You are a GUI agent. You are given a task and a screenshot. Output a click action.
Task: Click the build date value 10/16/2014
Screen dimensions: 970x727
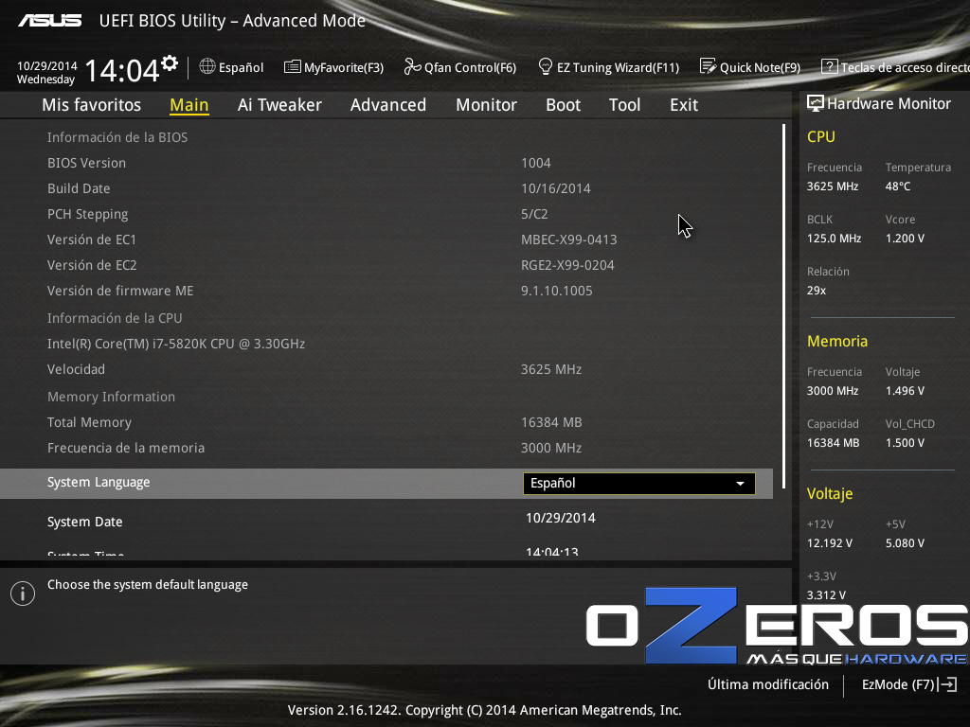[x=555, y=188]
